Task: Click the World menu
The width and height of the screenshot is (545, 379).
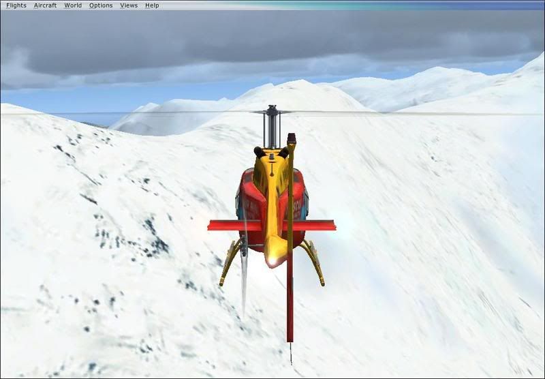Action: [73, 5]
